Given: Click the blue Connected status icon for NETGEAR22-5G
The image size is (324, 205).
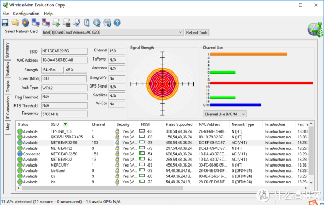Looking at the screenshot, I should (x=20, y=154).
